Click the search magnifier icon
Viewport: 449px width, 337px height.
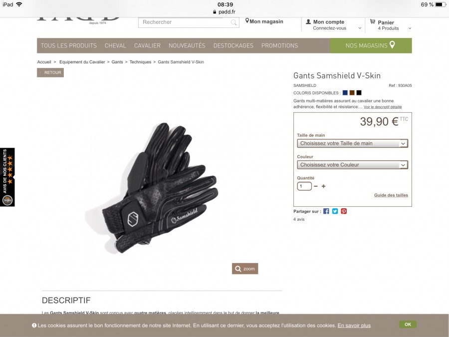(x=233, y=22)
